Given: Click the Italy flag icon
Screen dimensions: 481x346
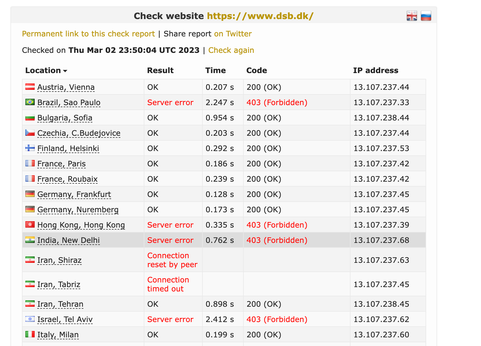Looking at the screenshot, I should [x=30, y=334].
